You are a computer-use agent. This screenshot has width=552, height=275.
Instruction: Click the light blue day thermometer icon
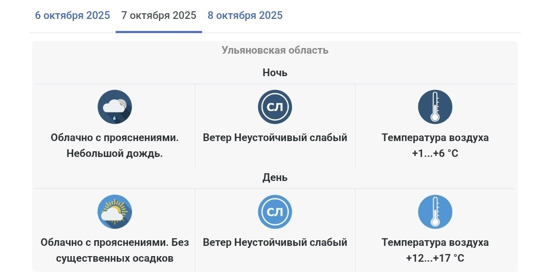coord(435,212)
